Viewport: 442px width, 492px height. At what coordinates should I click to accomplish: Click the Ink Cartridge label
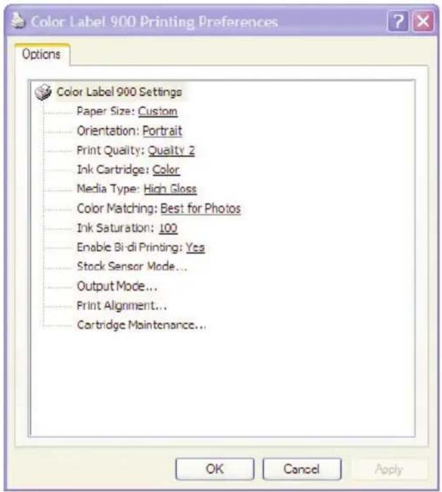coord(113,170)
